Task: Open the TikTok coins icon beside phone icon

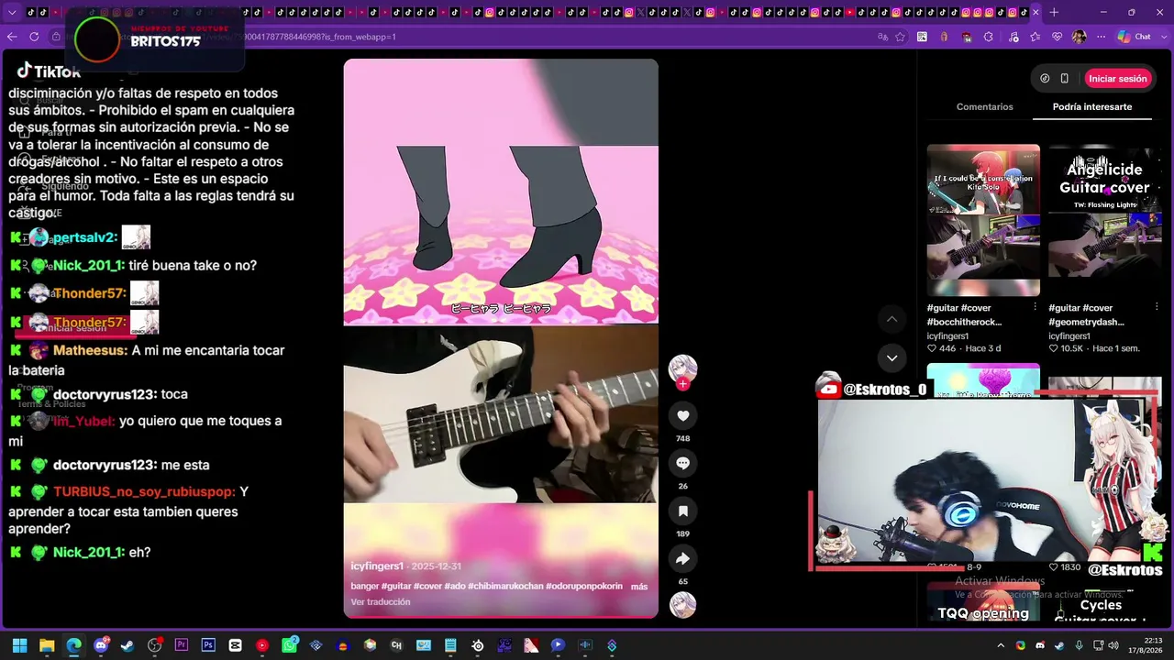Action: click(x=1045, y=79)
